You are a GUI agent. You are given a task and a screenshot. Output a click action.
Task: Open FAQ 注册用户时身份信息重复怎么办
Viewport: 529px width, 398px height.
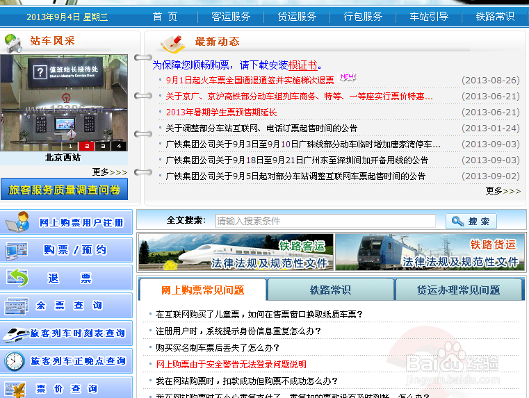(238, 331)
